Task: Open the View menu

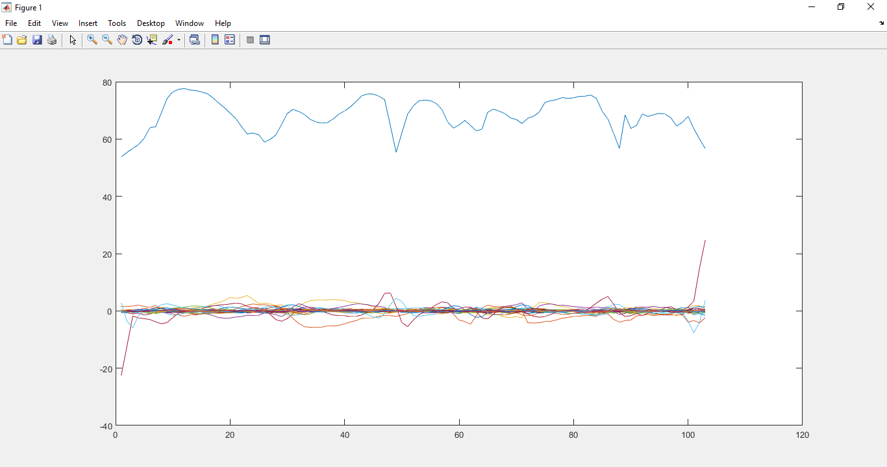Action: [x=60, y=23]
